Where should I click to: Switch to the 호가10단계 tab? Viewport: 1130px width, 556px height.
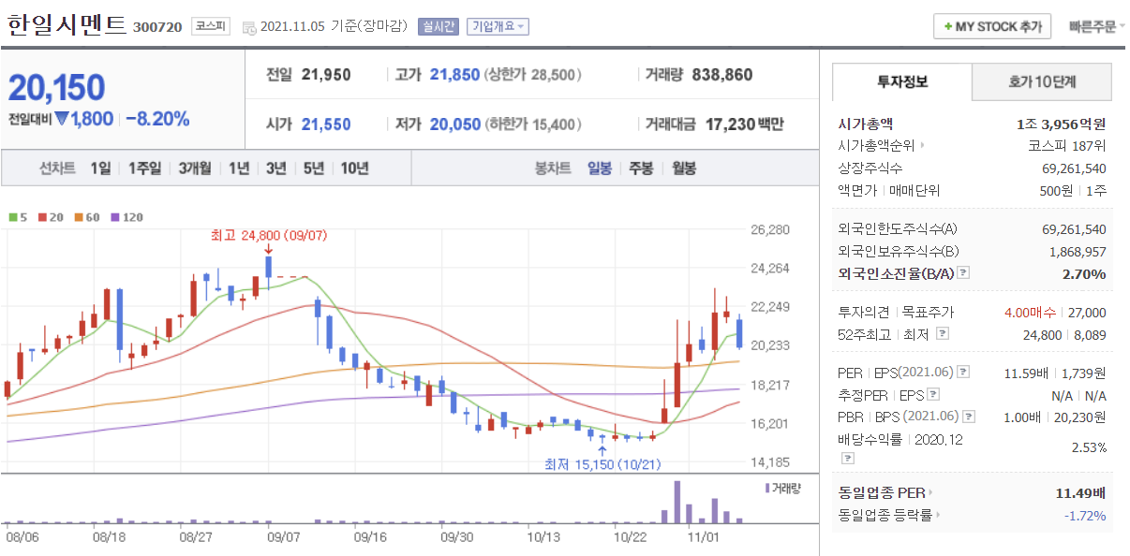[x=1042, y=81]
